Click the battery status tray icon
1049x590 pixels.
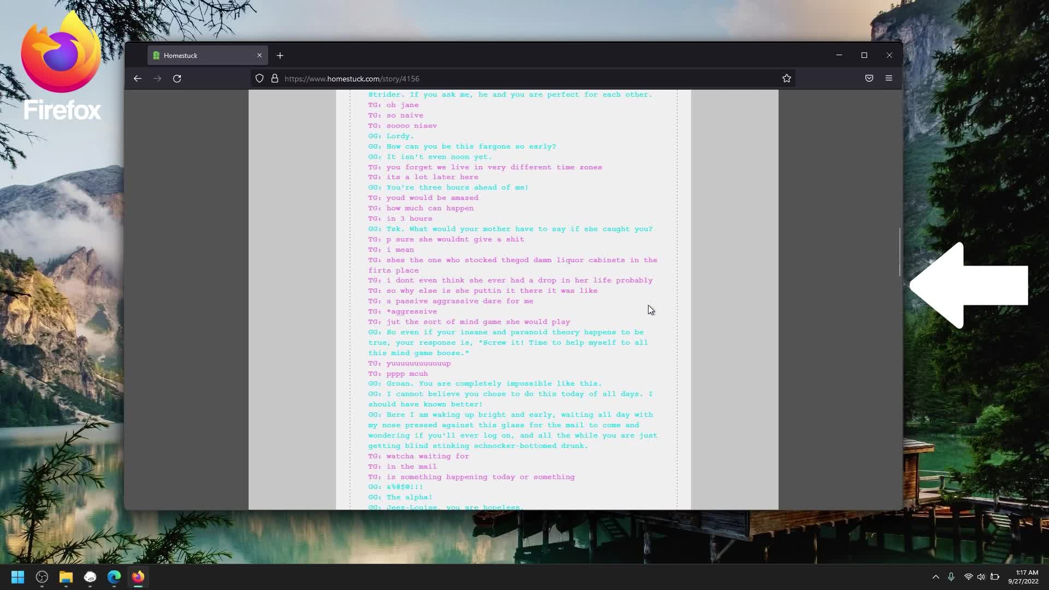(x=995, y=577)
